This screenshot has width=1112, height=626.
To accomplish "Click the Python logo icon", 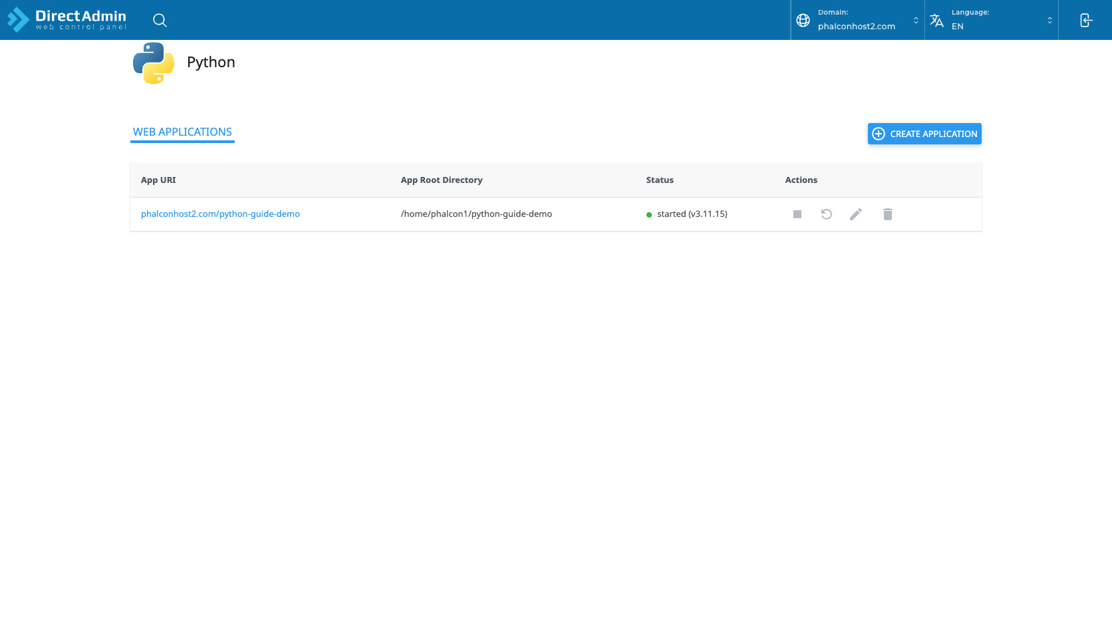I will (154, 63).
